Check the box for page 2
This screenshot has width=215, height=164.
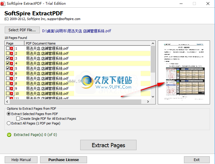(x=8, y=53)
